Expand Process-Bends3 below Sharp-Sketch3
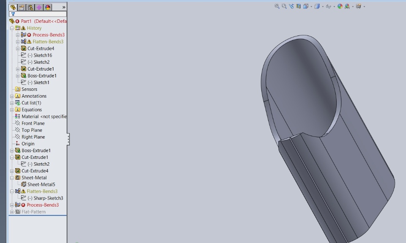The height and width of the screenshot is (243, 406). 12,205
